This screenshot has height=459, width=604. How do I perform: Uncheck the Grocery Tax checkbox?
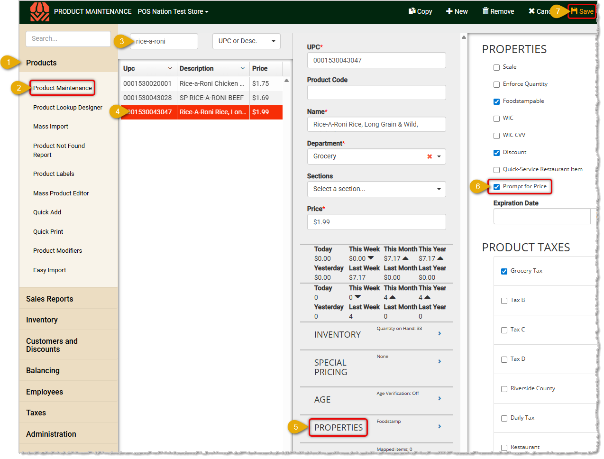[x=504, y=271]
